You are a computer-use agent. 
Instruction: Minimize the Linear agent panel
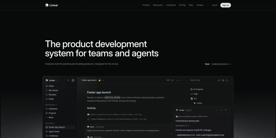[x=217, y=110]
